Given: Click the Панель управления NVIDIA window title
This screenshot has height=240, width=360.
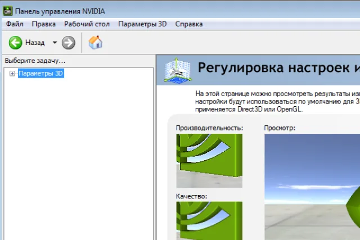Looking at the screenshot, I should click(x=60, y=11).
